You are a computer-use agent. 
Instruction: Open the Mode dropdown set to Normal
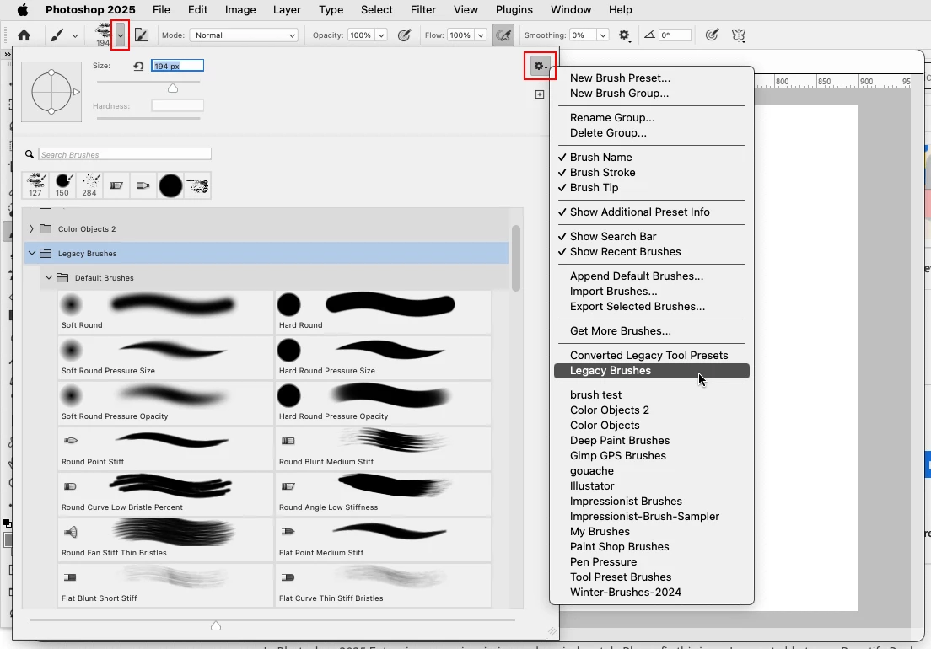[244, 35]
